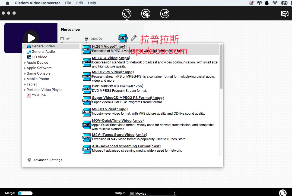This screenshot has height=196, width=292.
Task: Choose M4V-iTunes Store Video(*.m4v) format
Action: click(x=150, y=137)
